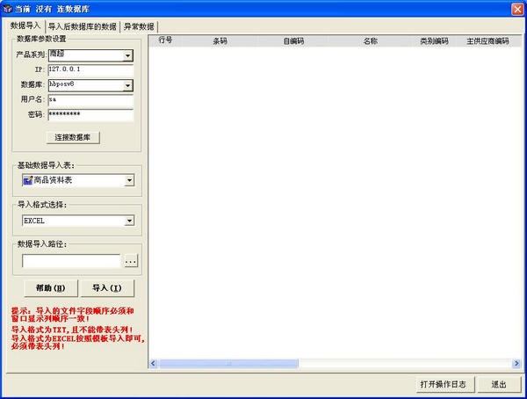
Task: Expand the 基础数据导入表 dropdown arrow
Action: (129, 181)
